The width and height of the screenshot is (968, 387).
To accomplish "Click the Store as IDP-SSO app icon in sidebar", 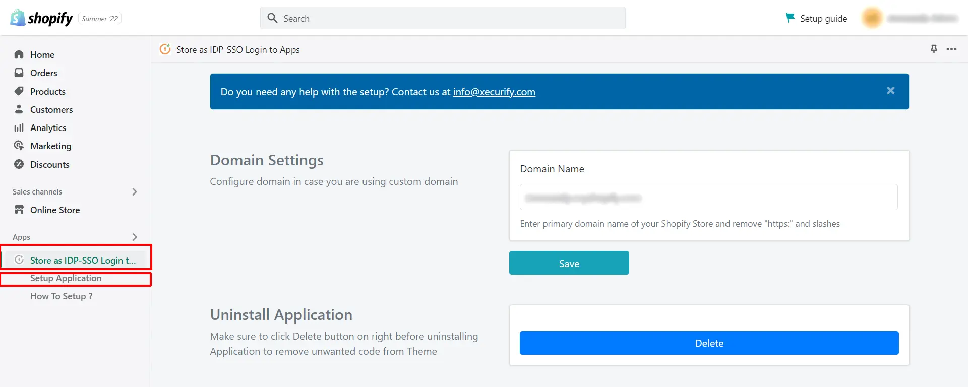I will coord(19,260).
